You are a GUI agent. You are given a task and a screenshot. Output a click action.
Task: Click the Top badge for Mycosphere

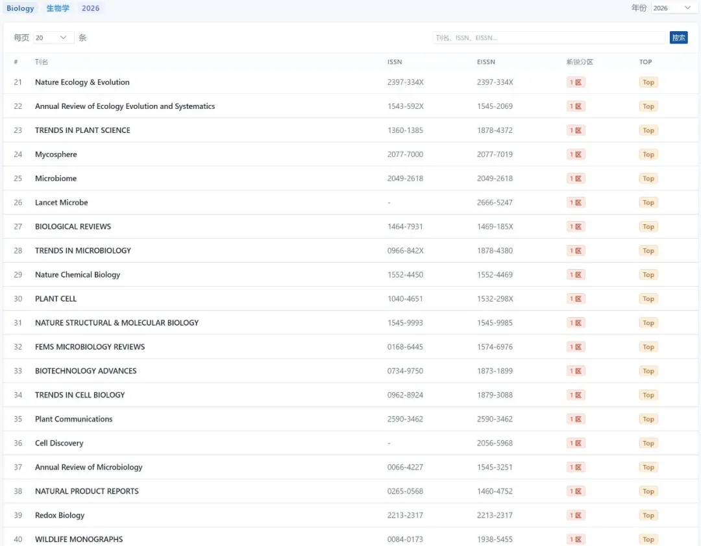pos(648,154)
